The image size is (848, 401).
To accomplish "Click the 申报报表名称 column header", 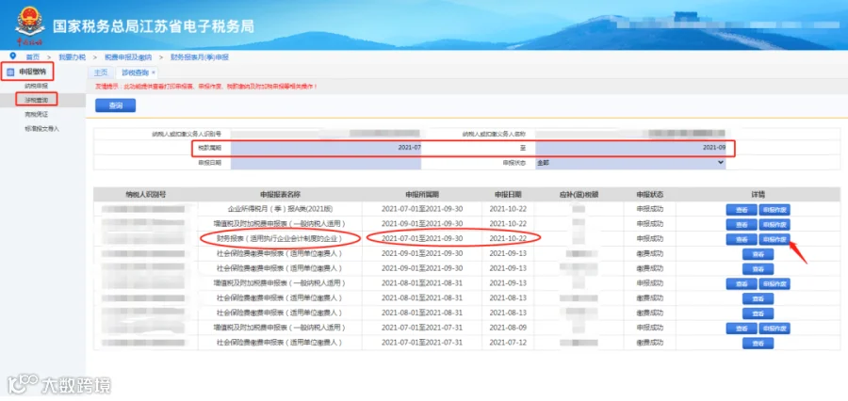I will [x=280, y=194].
